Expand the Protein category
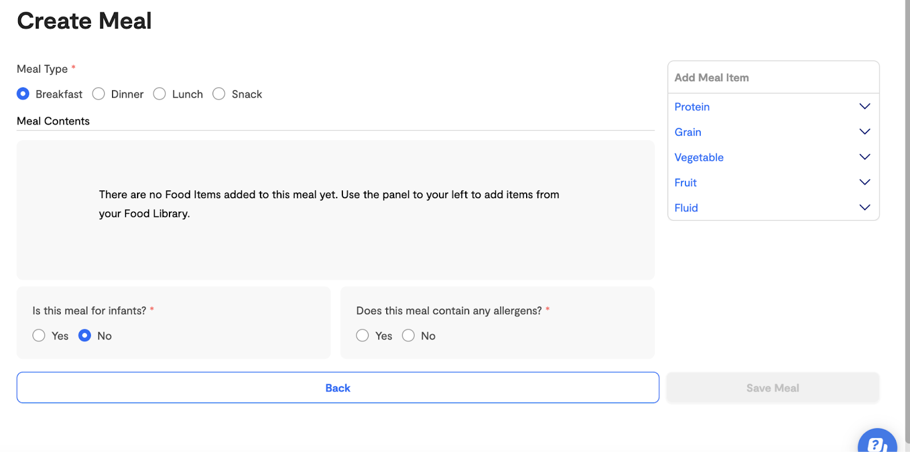The height and width of the screenshot is (452, 910). 773,107
